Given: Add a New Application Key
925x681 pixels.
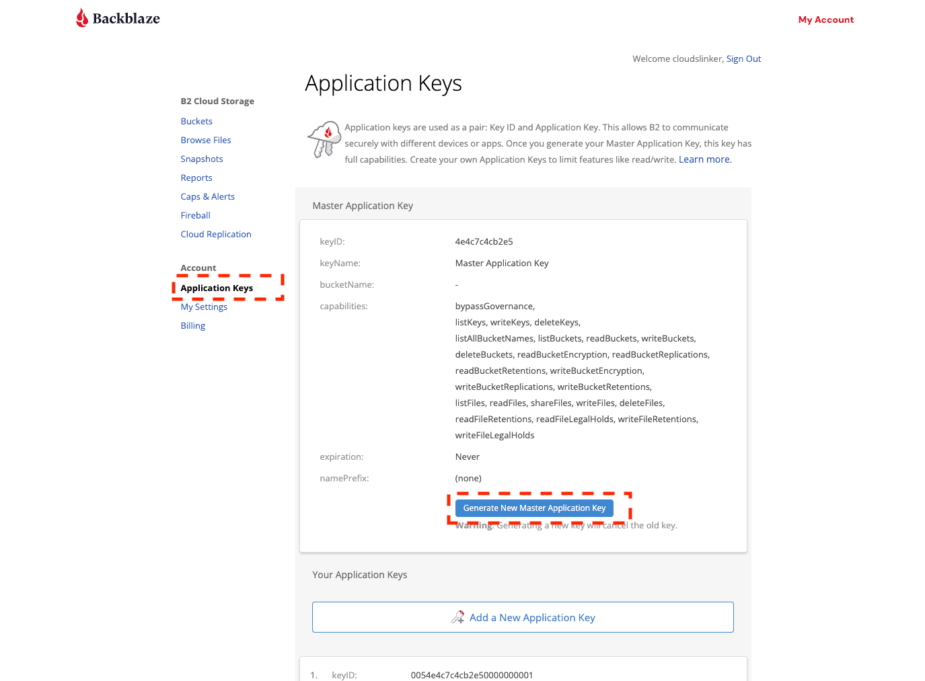Looking at the screenshot, I should (x=523, y=617).
